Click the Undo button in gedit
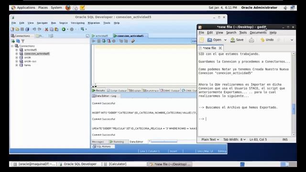The width and height of the screenshot is (306, 172). click(x=267, y=40)
